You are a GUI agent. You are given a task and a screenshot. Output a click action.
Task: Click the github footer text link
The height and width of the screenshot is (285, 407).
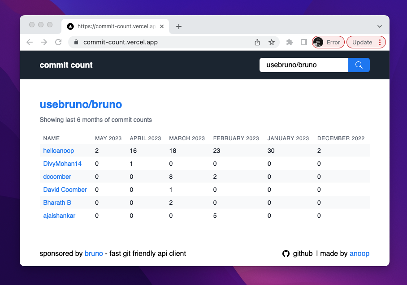coord(303,254)
